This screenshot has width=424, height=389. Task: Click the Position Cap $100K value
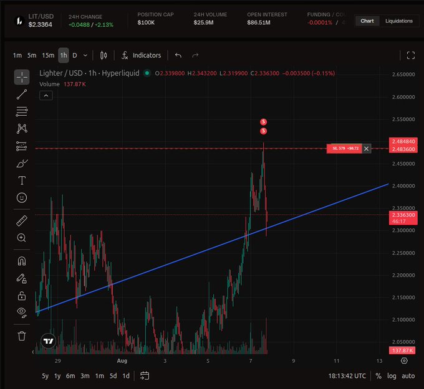[x=146, y=22]
